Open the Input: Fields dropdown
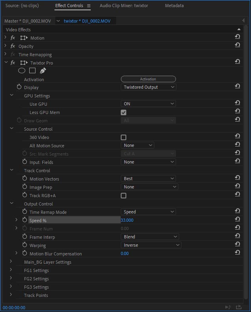251x312 pixels. click(x=148, y=162)
